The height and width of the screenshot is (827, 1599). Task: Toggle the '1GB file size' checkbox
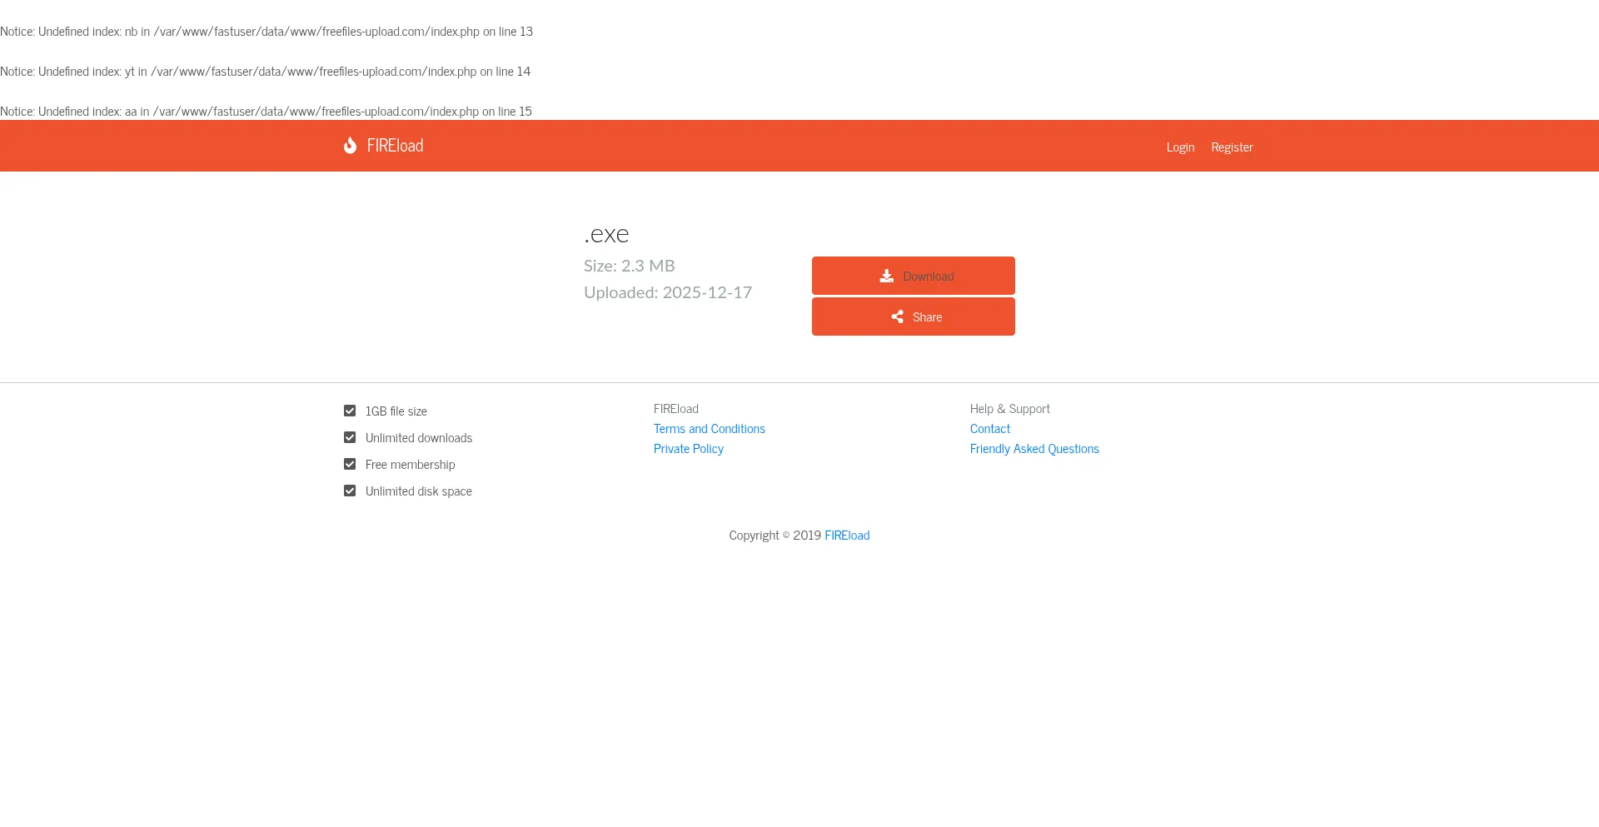(349, 410)
